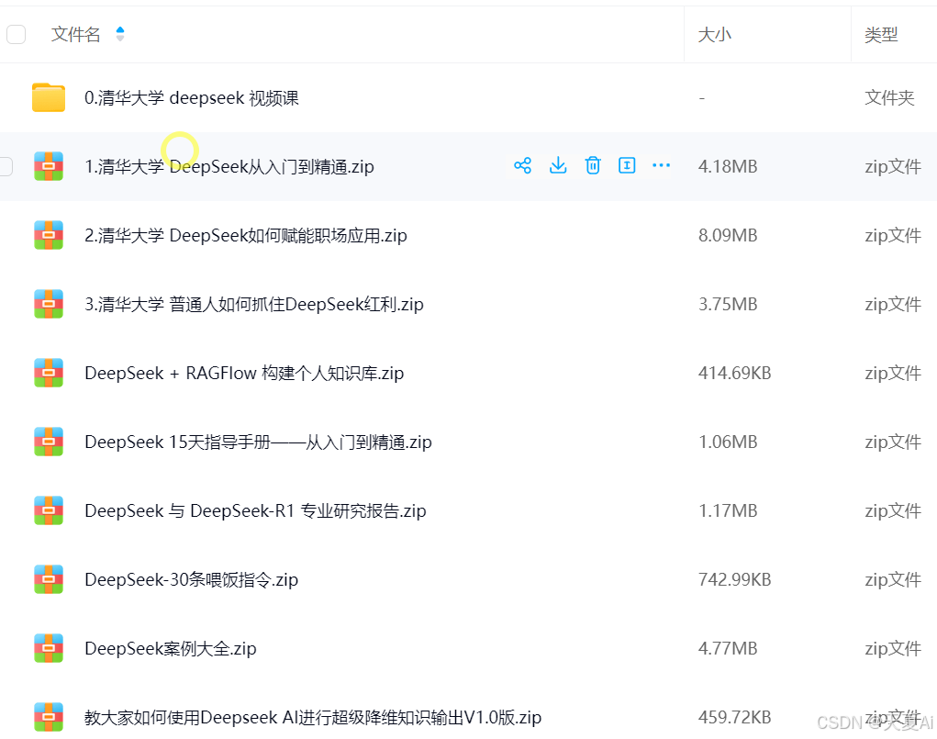
Task: Select file 教大家如何使用Deepseek AI进行超级降维知识输出V1.0版.zip
Action: [x=313, y=716]
